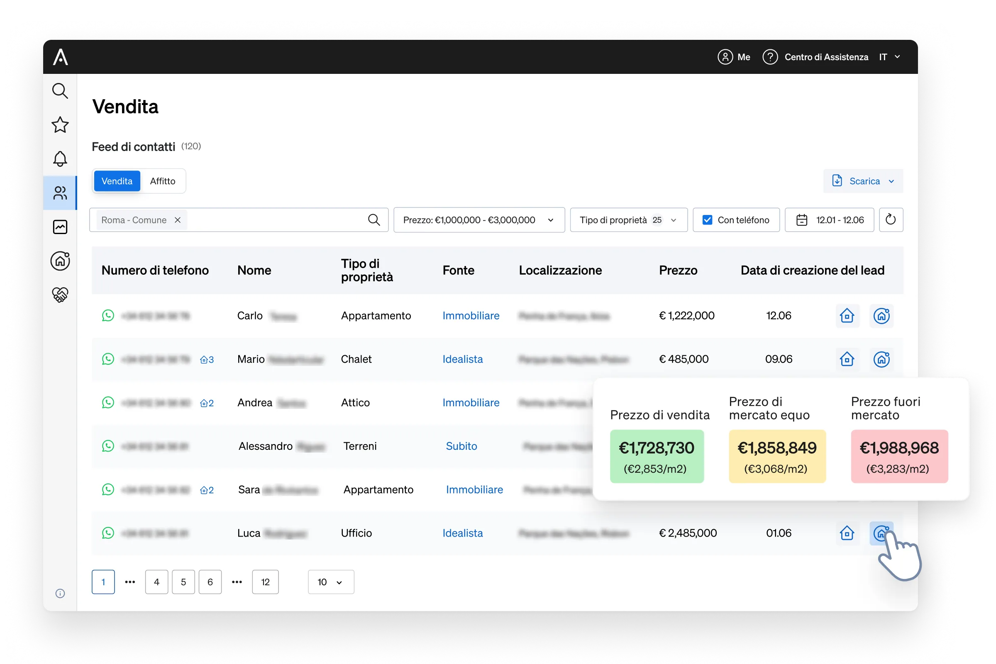
Task: Open the handshake icon in sidebar
Action: 60,295
